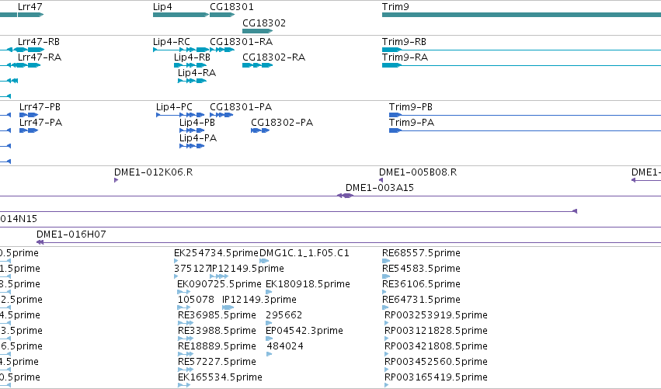Click the RE33988.5prime EST label
The image size is (661, 389).
click(x=217, y=331)
